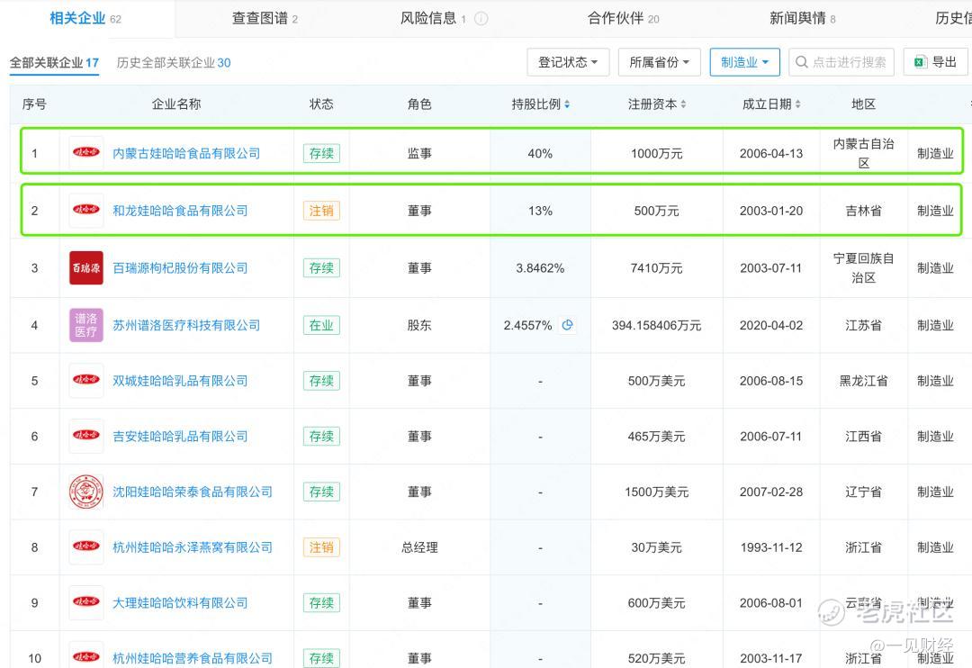Viewport: 972px width, 668px height.
Task: Click the 30万美元 capital cell
Action: click(656, 547)
